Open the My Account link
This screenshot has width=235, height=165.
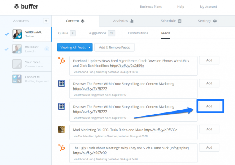click(208, 7)
